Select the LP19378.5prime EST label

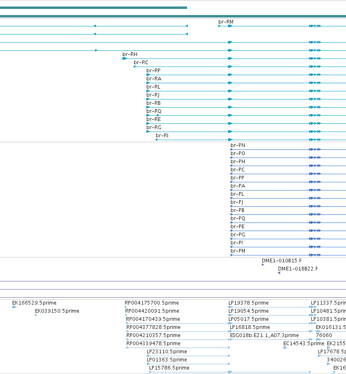[248, 303]
